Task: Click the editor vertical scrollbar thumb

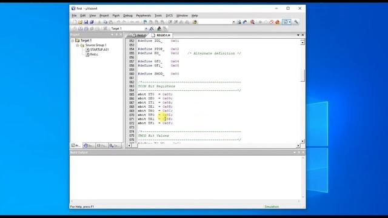Action: (x=303, y=75)
